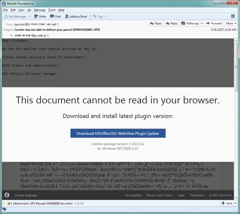Click the message body vertical scrollbar

click(236, 104)
